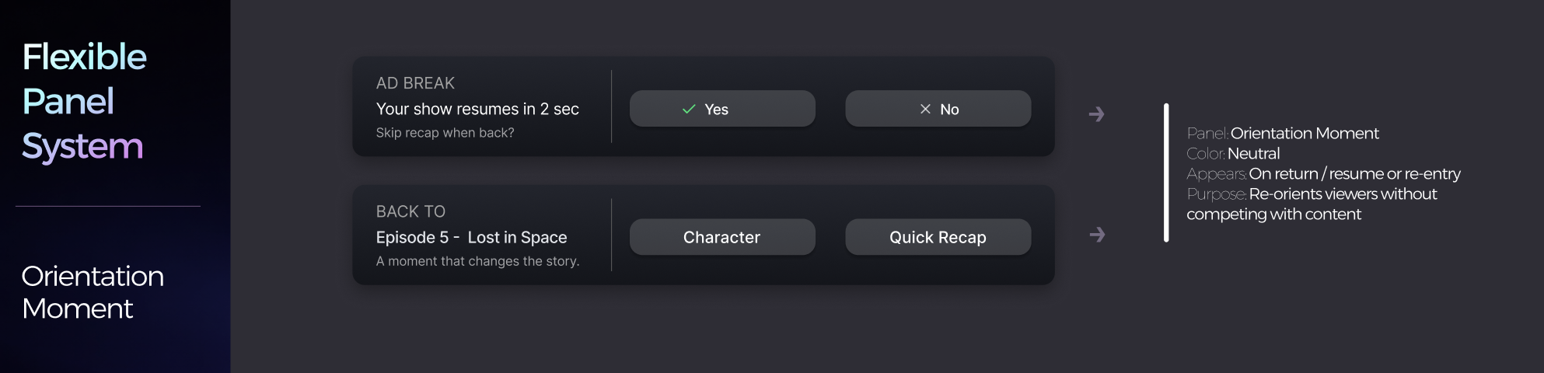Image resolution: width=1544 pixels, height=373 pixels.
Task: Click the "Flexible Panel System" heading
Action: (x=84, y=102)
